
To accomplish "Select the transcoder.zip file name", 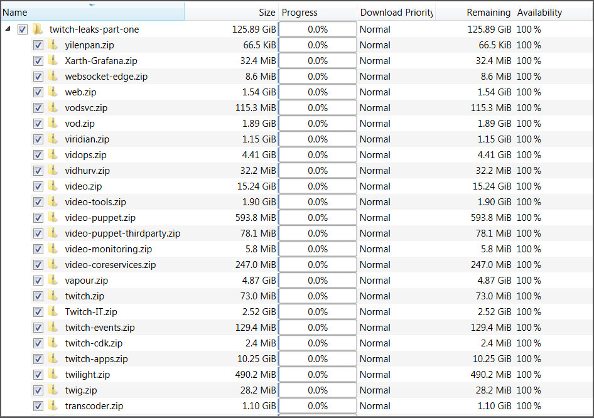I will click(94, 406).
